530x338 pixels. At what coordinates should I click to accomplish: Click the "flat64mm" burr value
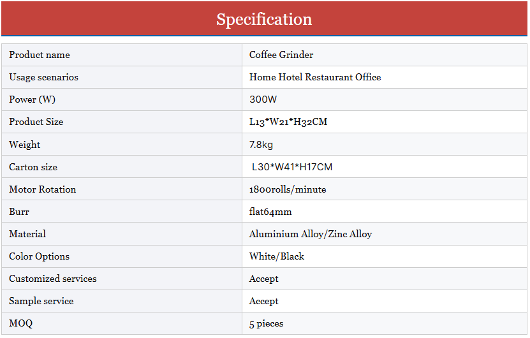270,212
